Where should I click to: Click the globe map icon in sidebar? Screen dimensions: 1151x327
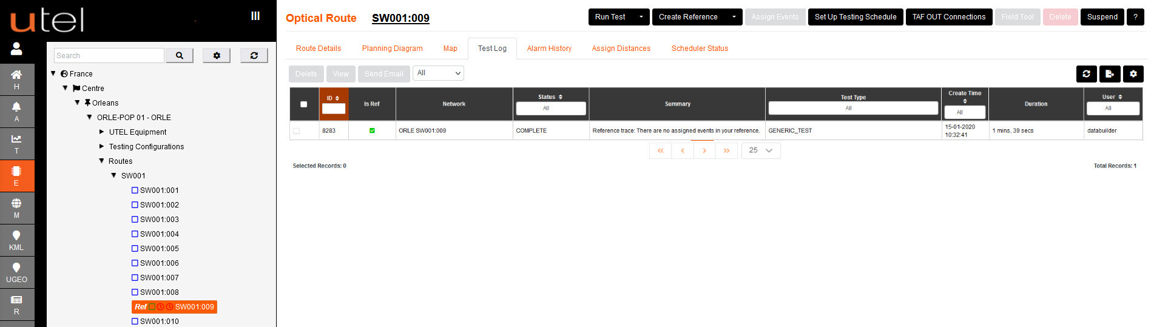tap(16, 207)
